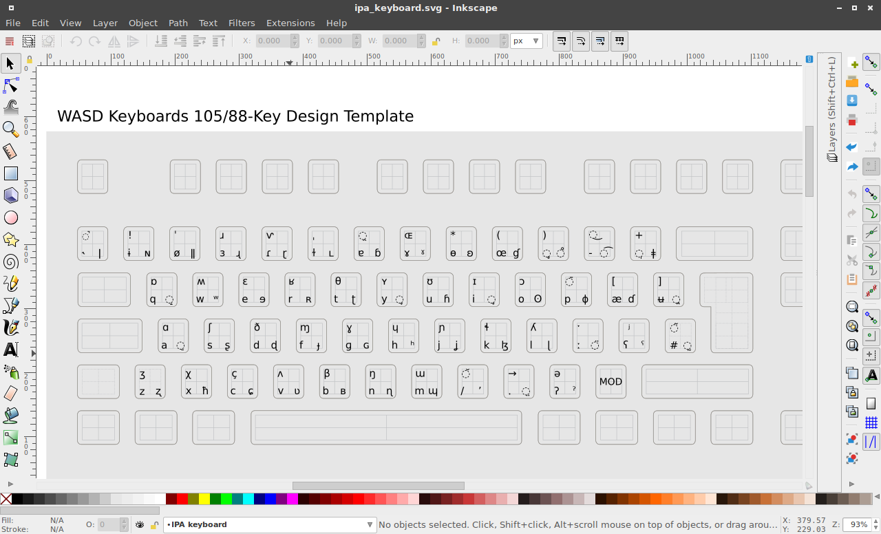Select the Calligraphy tool
The width and height of the screenshot is (881, 534).
(x=10, y=328)
